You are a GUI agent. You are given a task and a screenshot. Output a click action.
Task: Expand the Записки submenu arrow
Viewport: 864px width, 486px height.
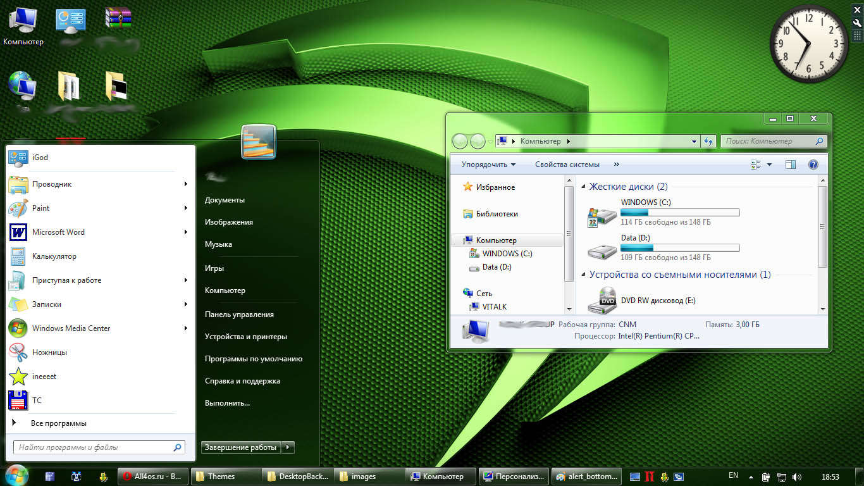(186, 304)
